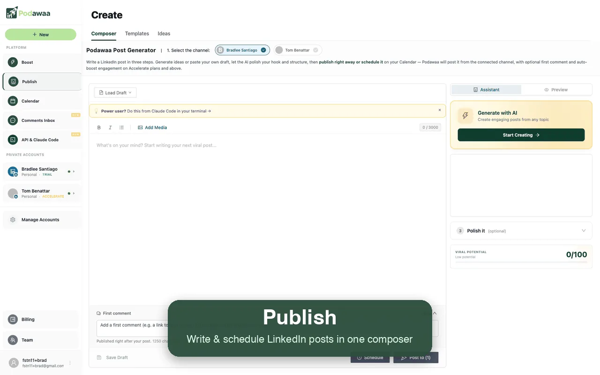The image size is (600, 375).
Task: Click the Team people icon
Action: click(x=13, y=340)
